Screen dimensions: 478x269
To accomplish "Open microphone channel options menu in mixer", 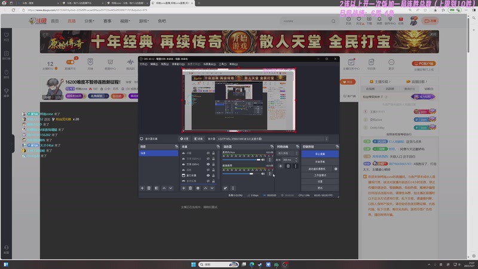I will tap(269, 160).
